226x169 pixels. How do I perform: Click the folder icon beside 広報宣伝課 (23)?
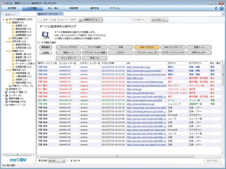pos(13,67)
